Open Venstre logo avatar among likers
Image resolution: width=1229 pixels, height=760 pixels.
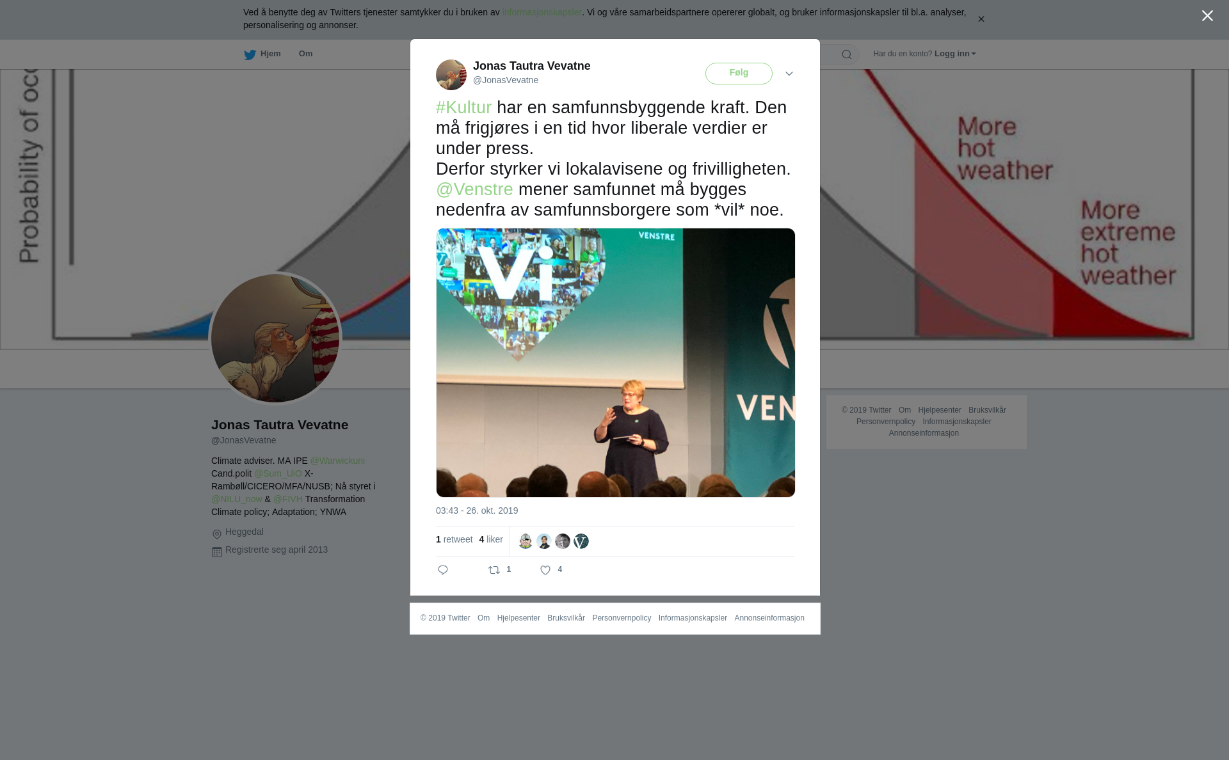(x=581, y=541)
